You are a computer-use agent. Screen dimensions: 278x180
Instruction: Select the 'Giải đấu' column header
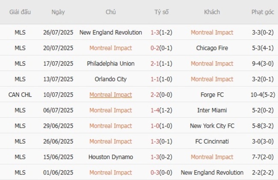20,12
